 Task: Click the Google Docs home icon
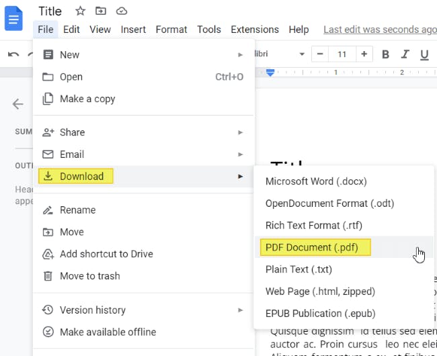[x=13, y=18]
